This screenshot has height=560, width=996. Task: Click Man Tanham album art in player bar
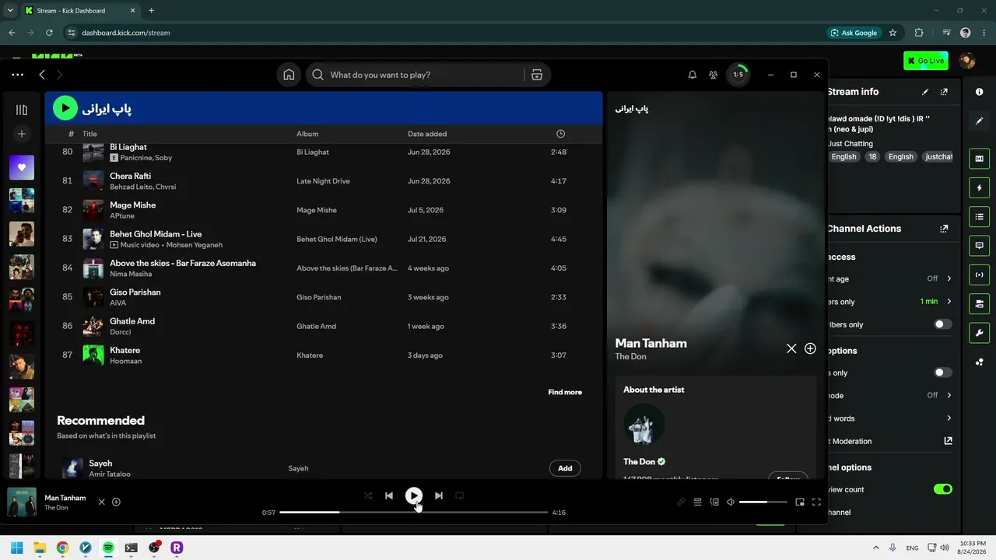(x=22, y=502)
